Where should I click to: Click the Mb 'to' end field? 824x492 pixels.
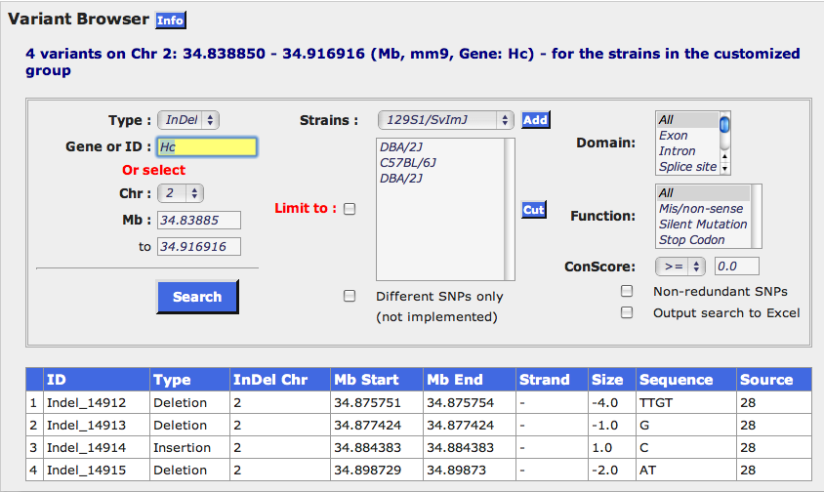click(199, 247)
